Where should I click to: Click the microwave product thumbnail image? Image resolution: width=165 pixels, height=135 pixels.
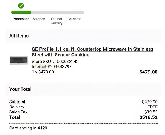[x=19, y=60]
